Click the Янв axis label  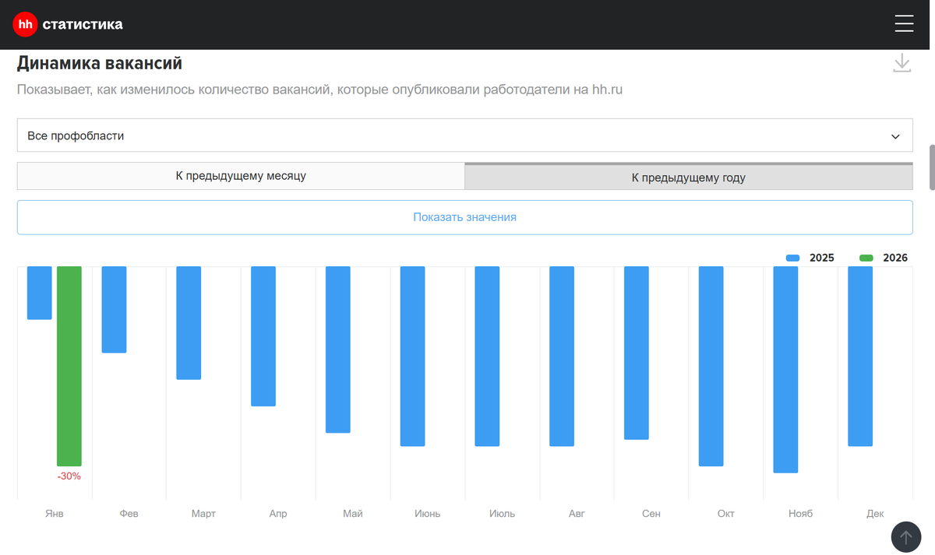(x=55, y=514)
